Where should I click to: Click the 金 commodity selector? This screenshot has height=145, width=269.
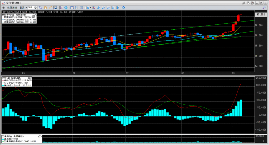coord(3,8)
